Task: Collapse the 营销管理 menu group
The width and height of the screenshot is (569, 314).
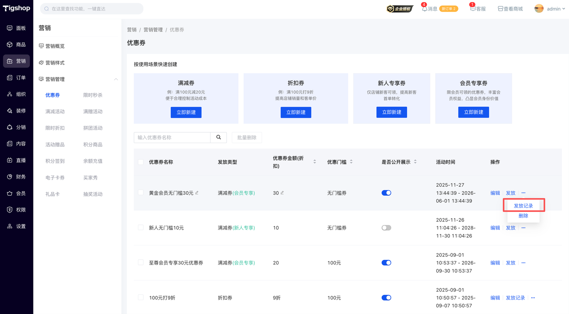Action: [116, 79]
